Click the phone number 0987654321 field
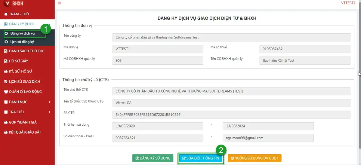Screen dimensions: 361x165 click(x=158, y=138)
